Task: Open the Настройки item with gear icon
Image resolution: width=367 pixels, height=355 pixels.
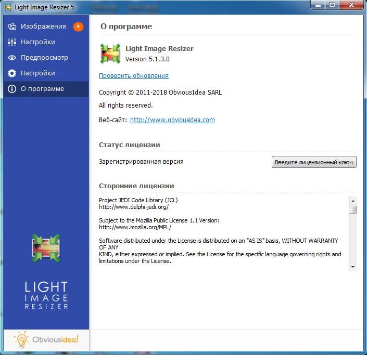Action: [x=46, y=73]
